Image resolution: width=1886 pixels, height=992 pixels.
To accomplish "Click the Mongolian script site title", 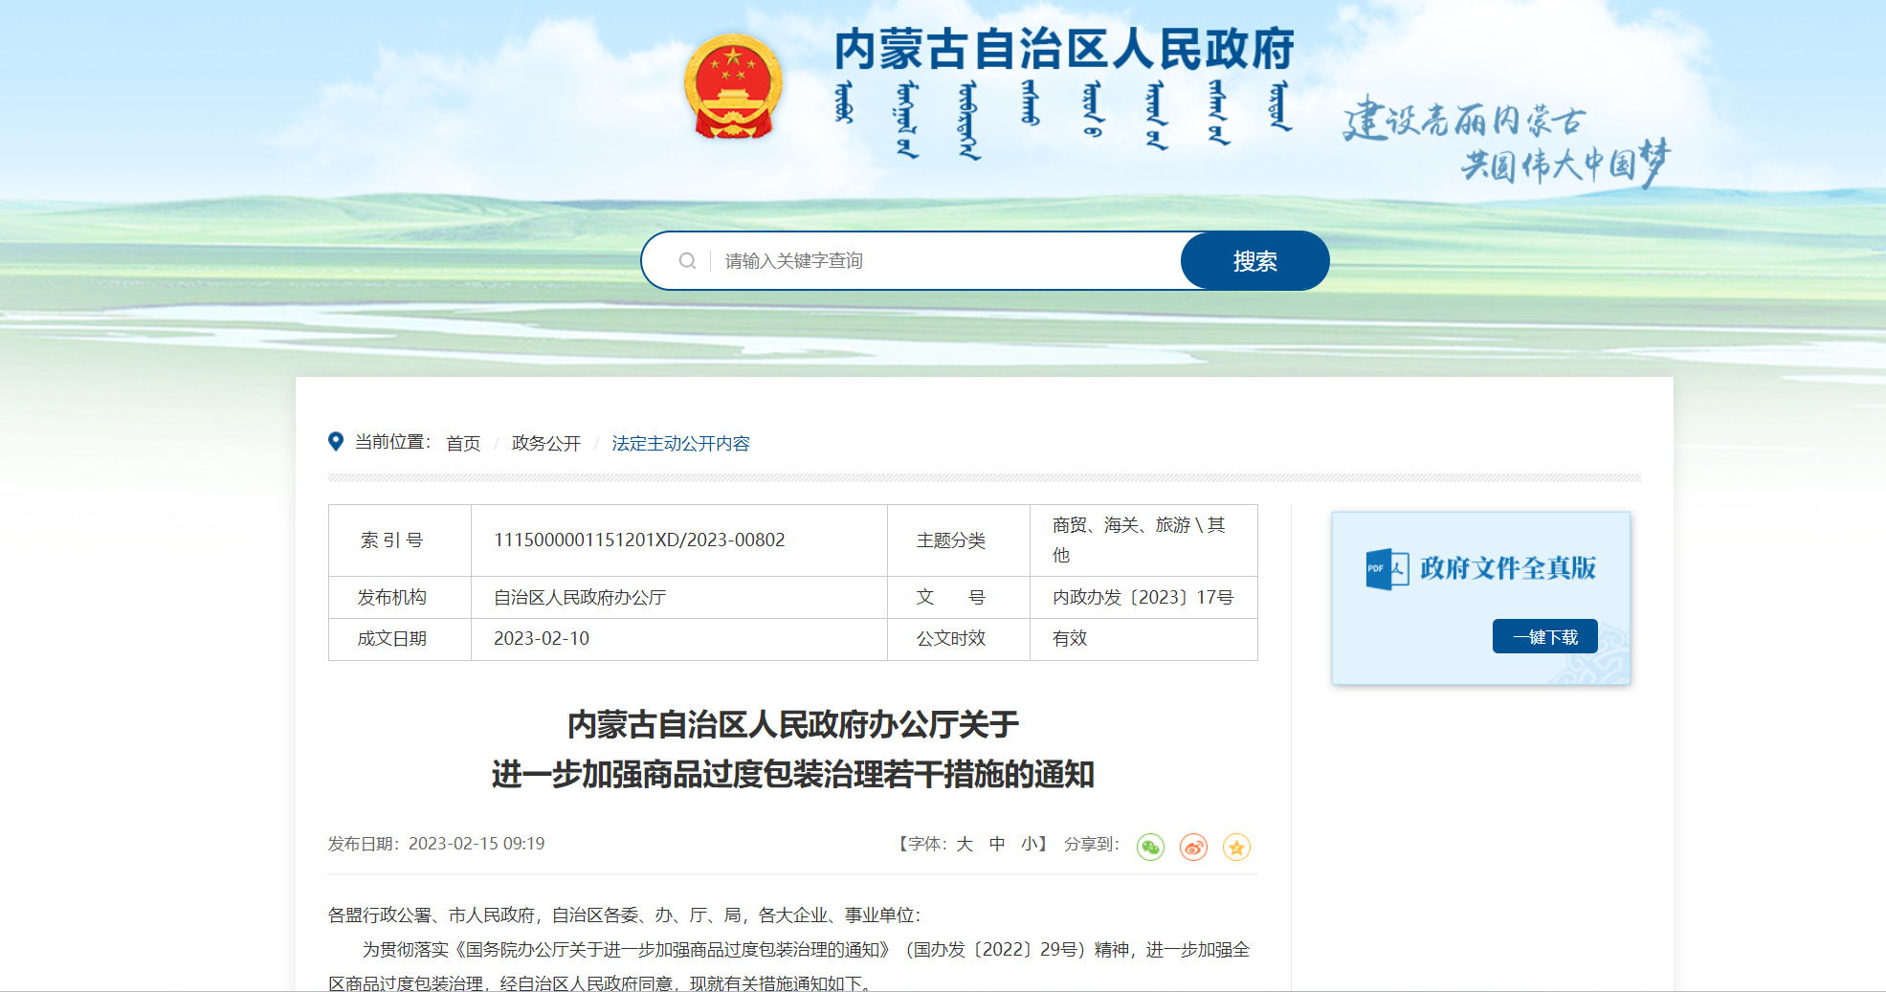I will click(1064, 119).
